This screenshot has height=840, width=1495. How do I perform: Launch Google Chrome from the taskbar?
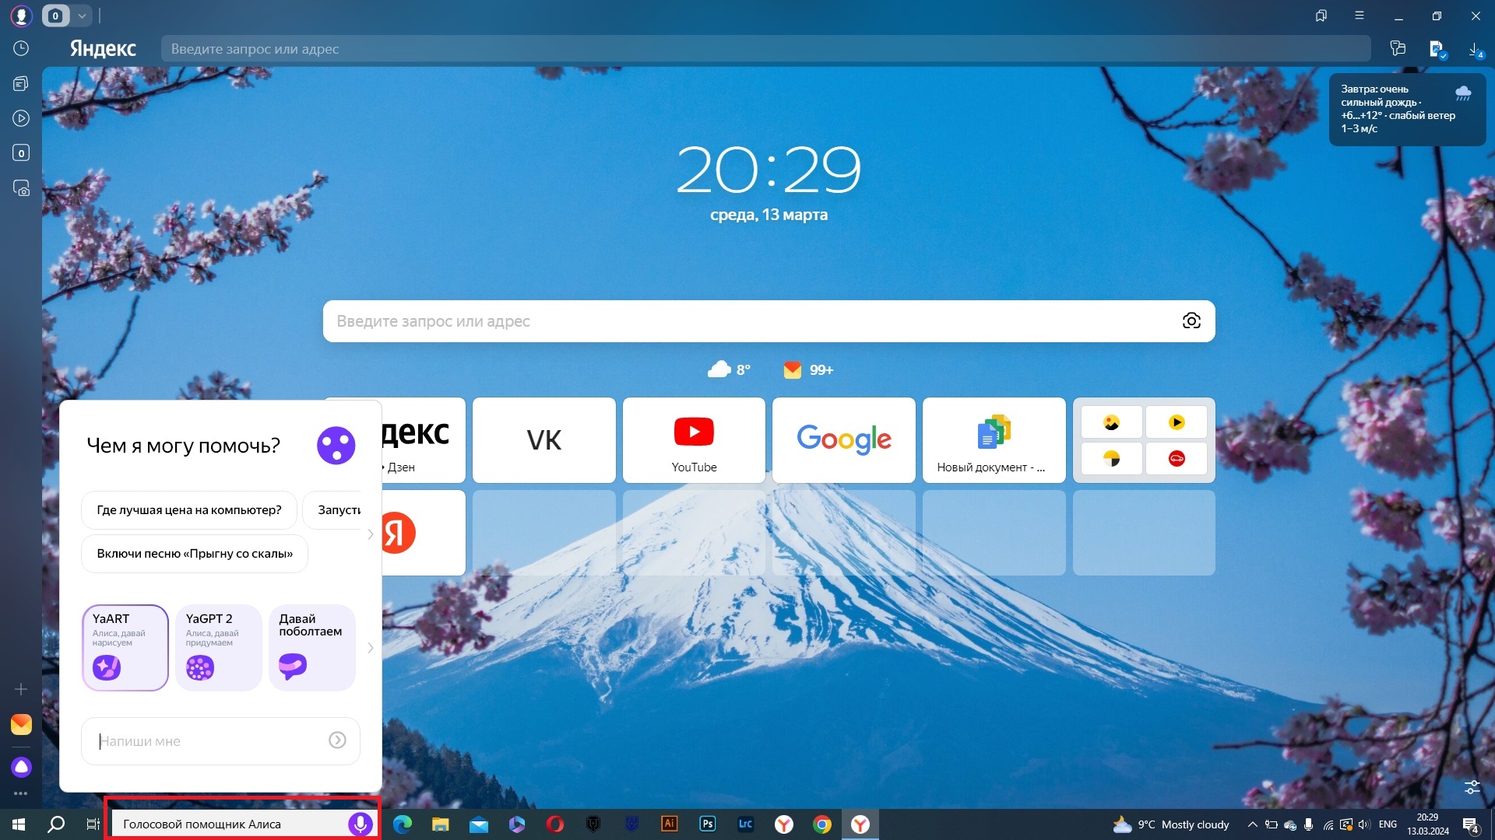tap(822, 824)
